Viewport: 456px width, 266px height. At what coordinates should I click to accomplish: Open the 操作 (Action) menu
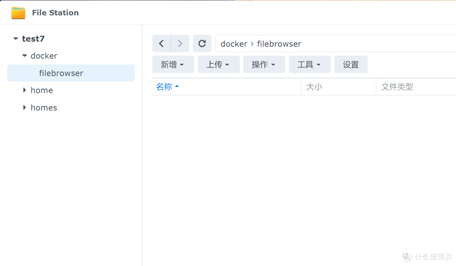(264, 64)
